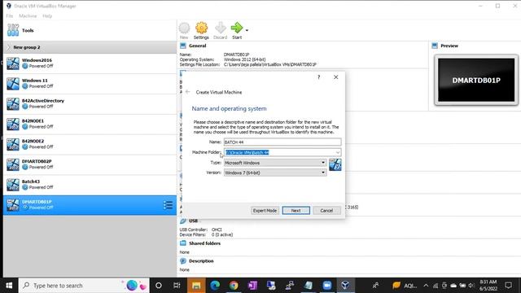
Task: Open the Tools entry in the sidebar
Action: 90,31
